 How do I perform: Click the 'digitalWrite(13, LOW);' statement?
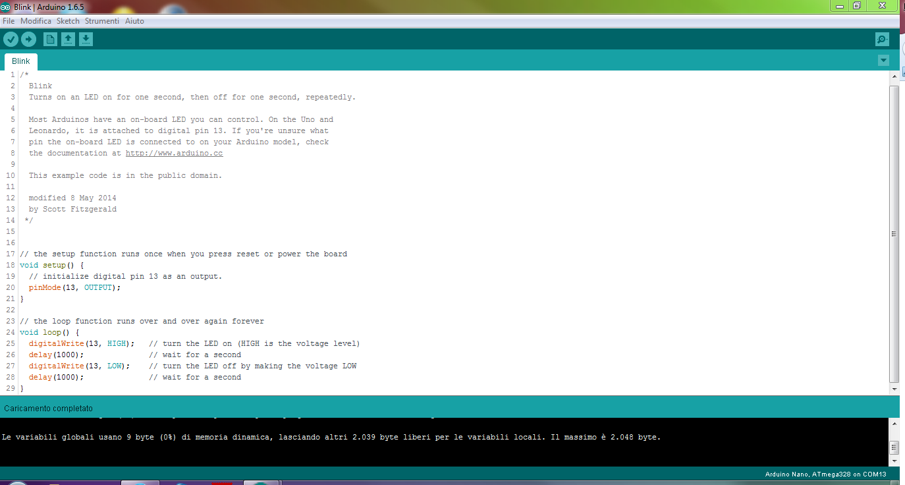pyautogui.click(x=80, y=366)
